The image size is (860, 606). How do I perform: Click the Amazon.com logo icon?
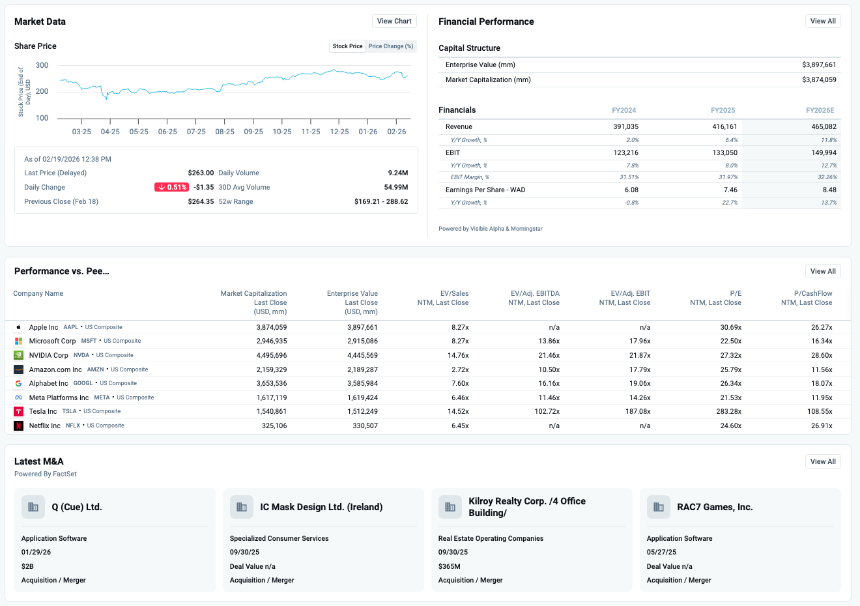point(19,369)
